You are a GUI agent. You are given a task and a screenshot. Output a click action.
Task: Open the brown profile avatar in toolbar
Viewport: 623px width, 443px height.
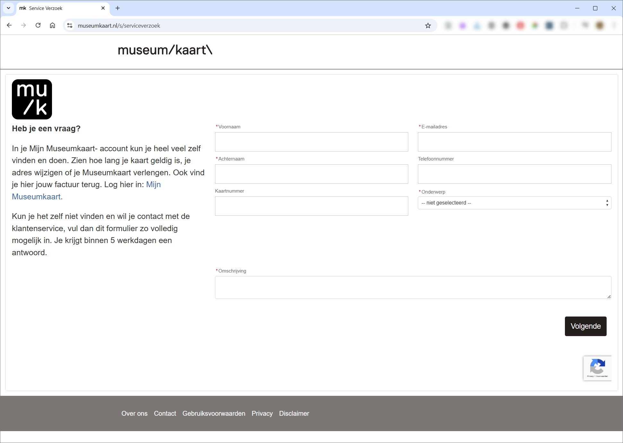[599, 25]
